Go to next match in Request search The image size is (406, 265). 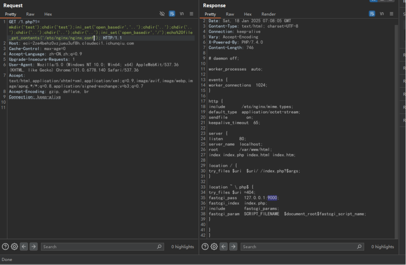coord(33,247)
